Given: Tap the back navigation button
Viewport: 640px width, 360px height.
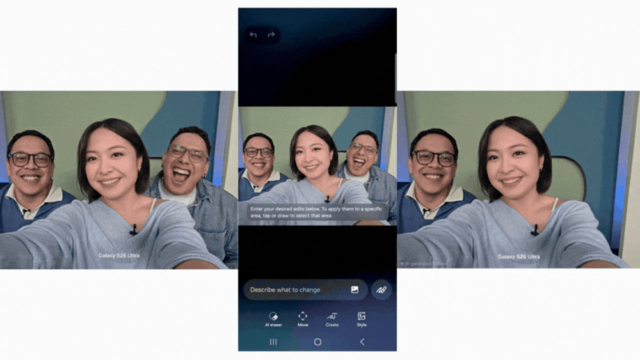Looking at the screenshot, I should point(362,342).
